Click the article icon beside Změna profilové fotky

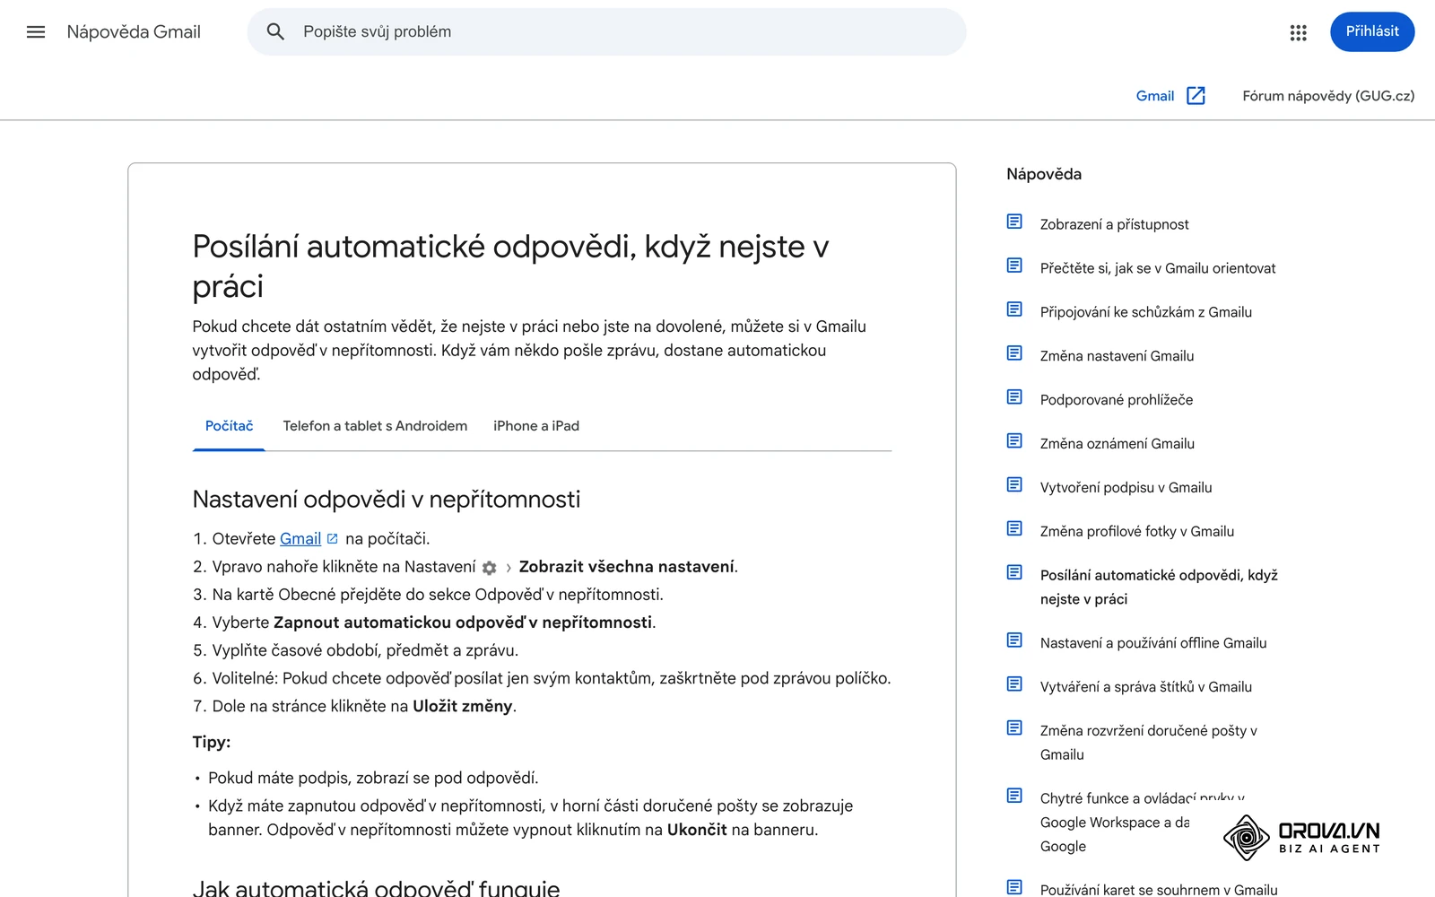point(1014,529)
